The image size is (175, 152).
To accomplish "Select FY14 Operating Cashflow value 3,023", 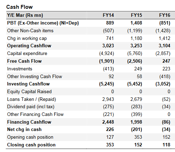I will coord(108,46).
